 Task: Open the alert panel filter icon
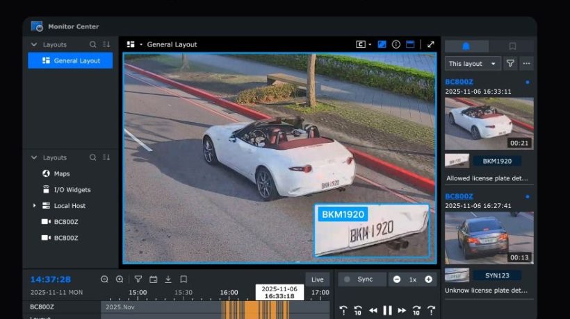click(x=510, y=63)
